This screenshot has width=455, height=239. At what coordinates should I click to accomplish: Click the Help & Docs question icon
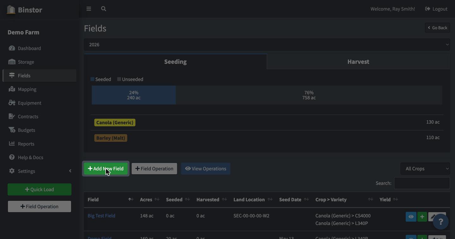coord(12,157)
